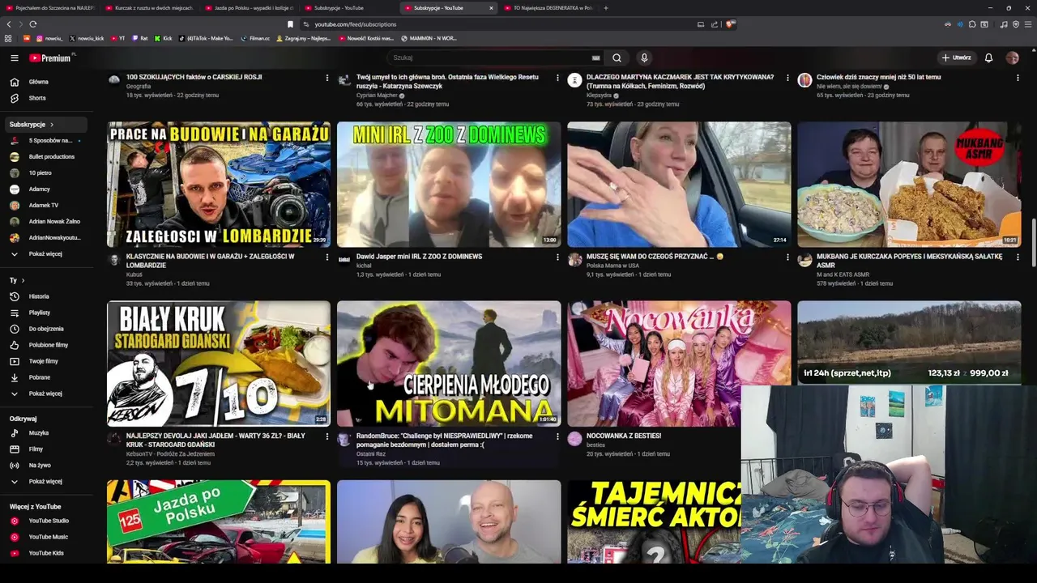Open YouTube Kids from the sidebar

pyautogui.click(x=45, y=553)
